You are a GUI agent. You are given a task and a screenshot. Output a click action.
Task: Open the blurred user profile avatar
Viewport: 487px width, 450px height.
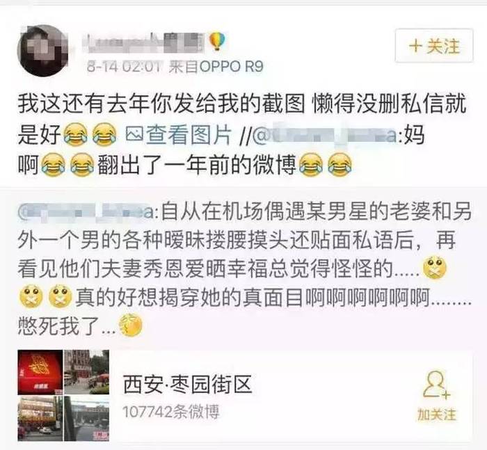[x=42, y=50]
